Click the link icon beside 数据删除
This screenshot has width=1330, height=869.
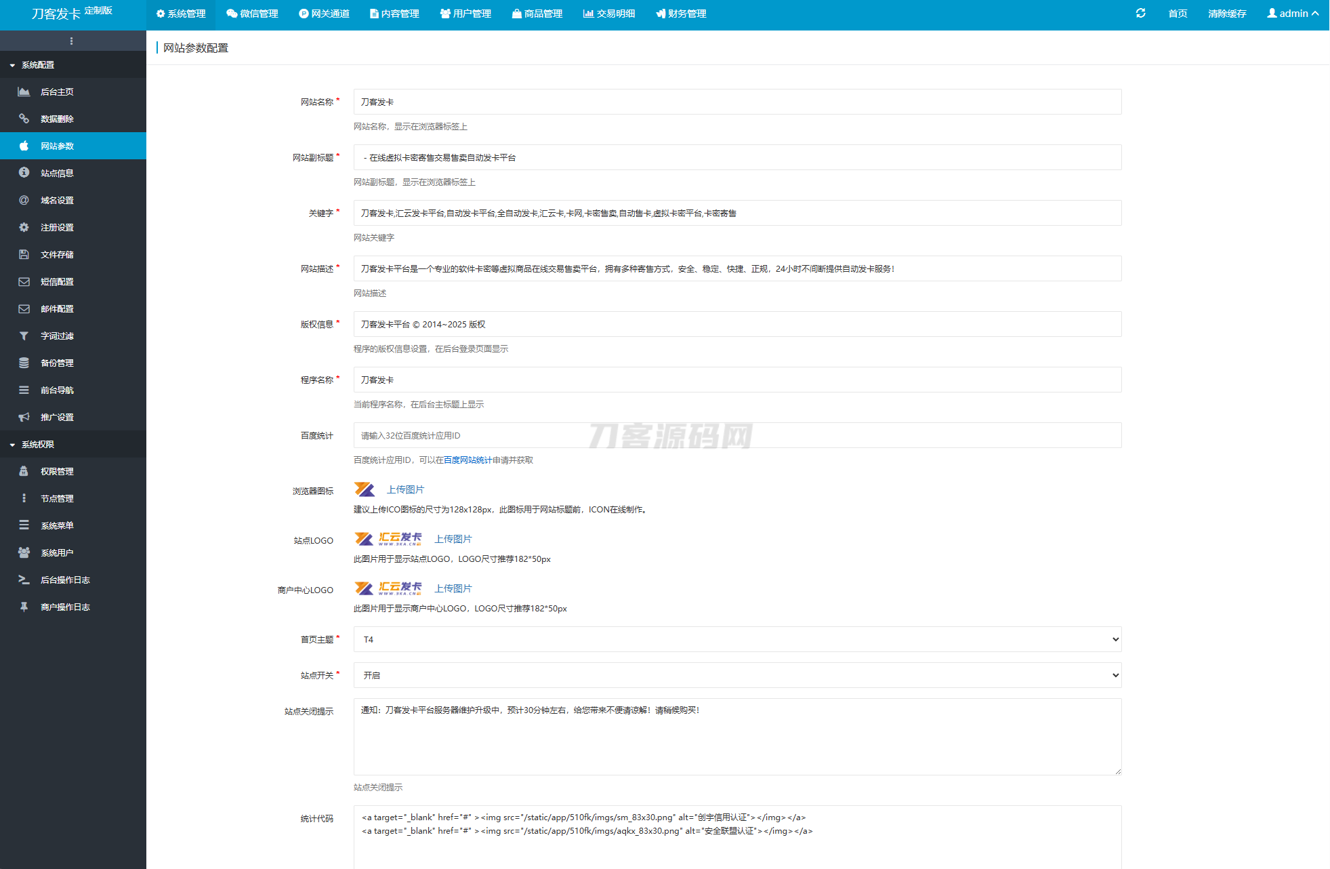coord(24,119)
